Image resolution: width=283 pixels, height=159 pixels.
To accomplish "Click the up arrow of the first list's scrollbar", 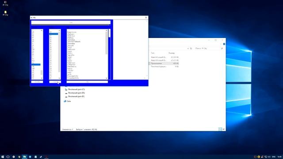I will tap(42, 30).
